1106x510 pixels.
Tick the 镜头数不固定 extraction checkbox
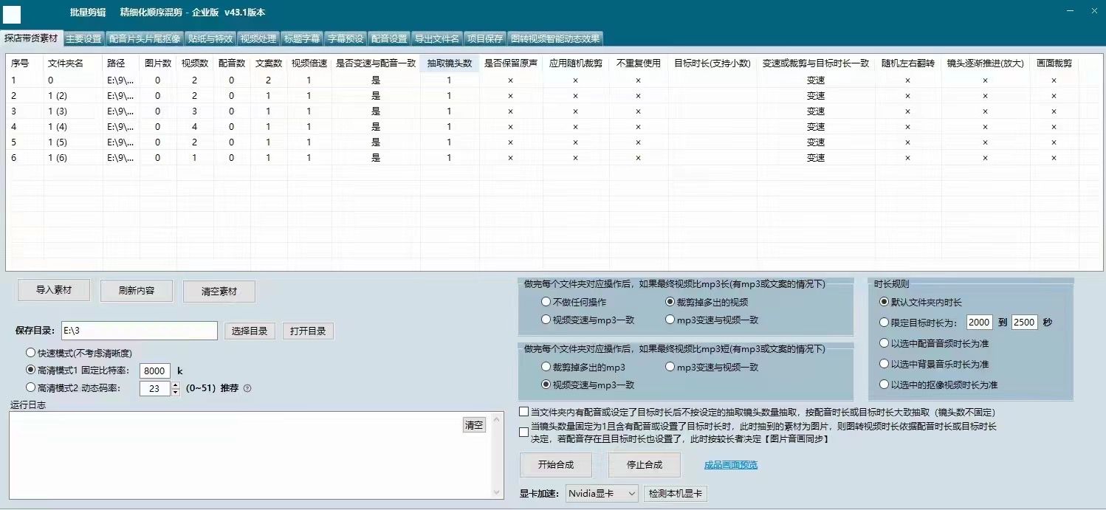524,412
